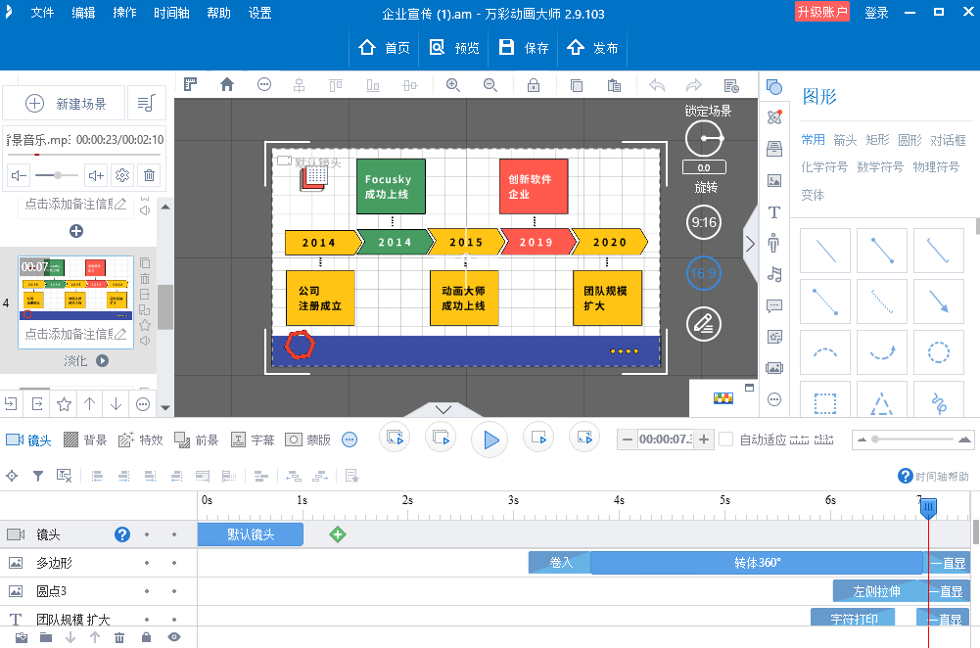Image resolution: width=980 pixels, height=648 pixels.
Task: Play the 淡化 transition preview
Action: (103, 360)
